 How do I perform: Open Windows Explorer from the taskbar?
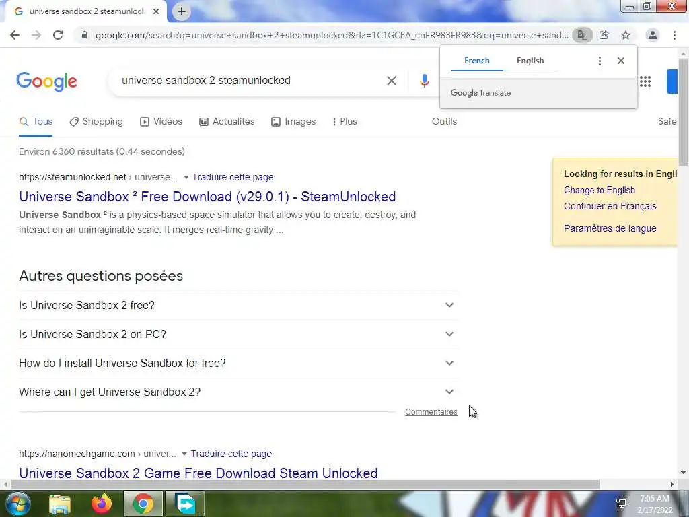60,504
